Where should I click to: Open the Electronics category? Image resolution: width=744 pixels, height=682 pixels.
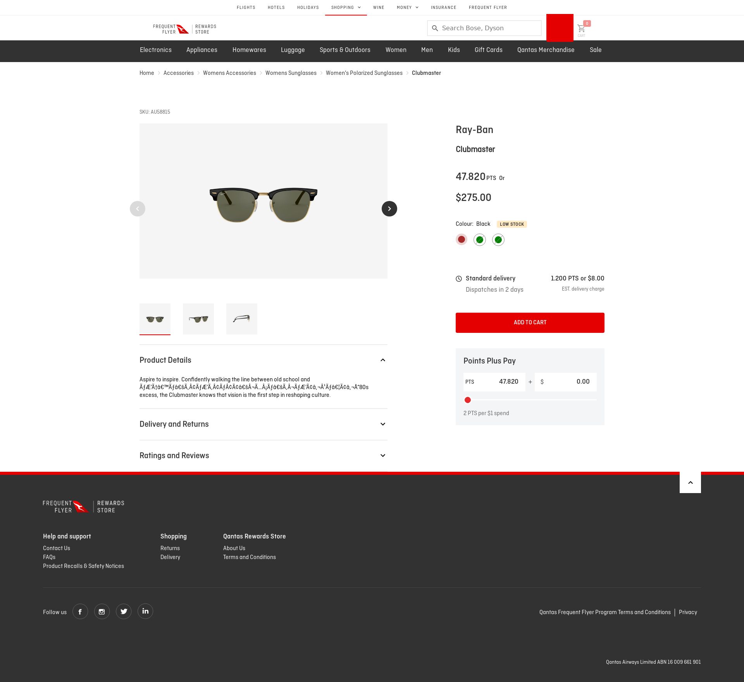pos(156,50)
